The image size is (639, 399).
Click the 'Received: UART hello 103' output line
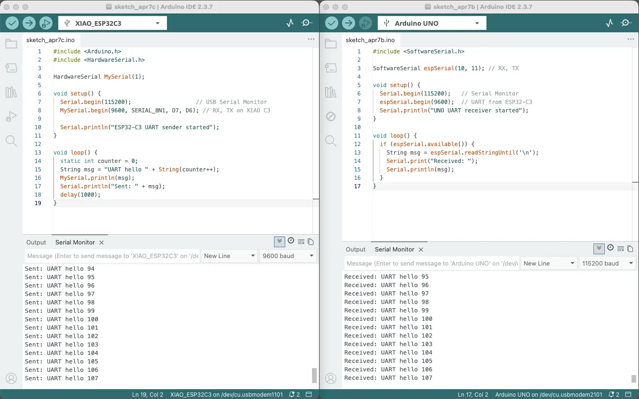(388, 344)
